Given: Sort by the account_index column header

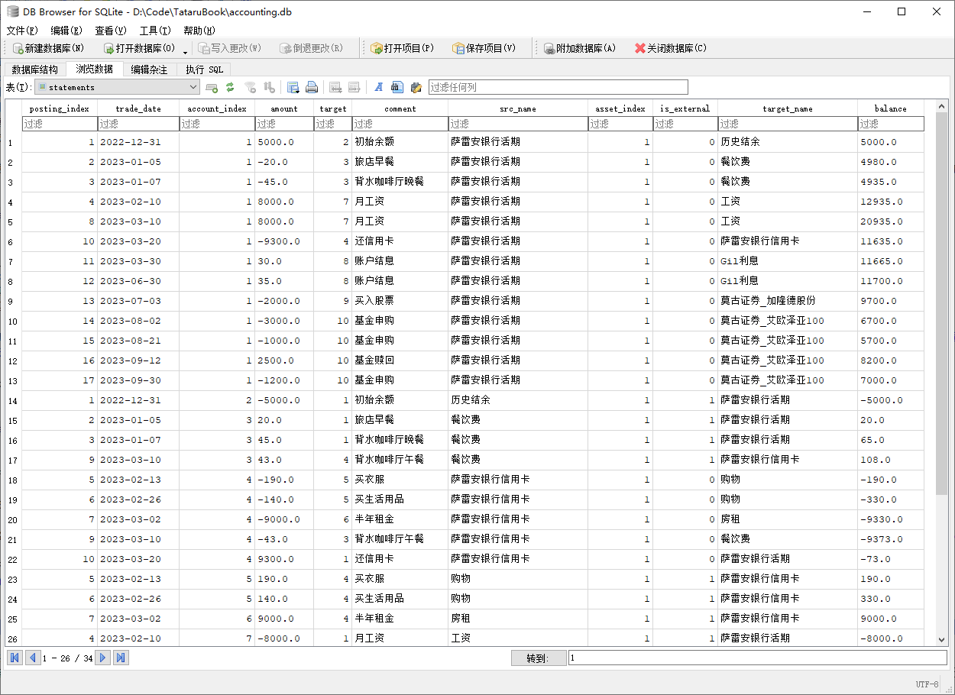Looking at the screenshot, I should 217,108.
